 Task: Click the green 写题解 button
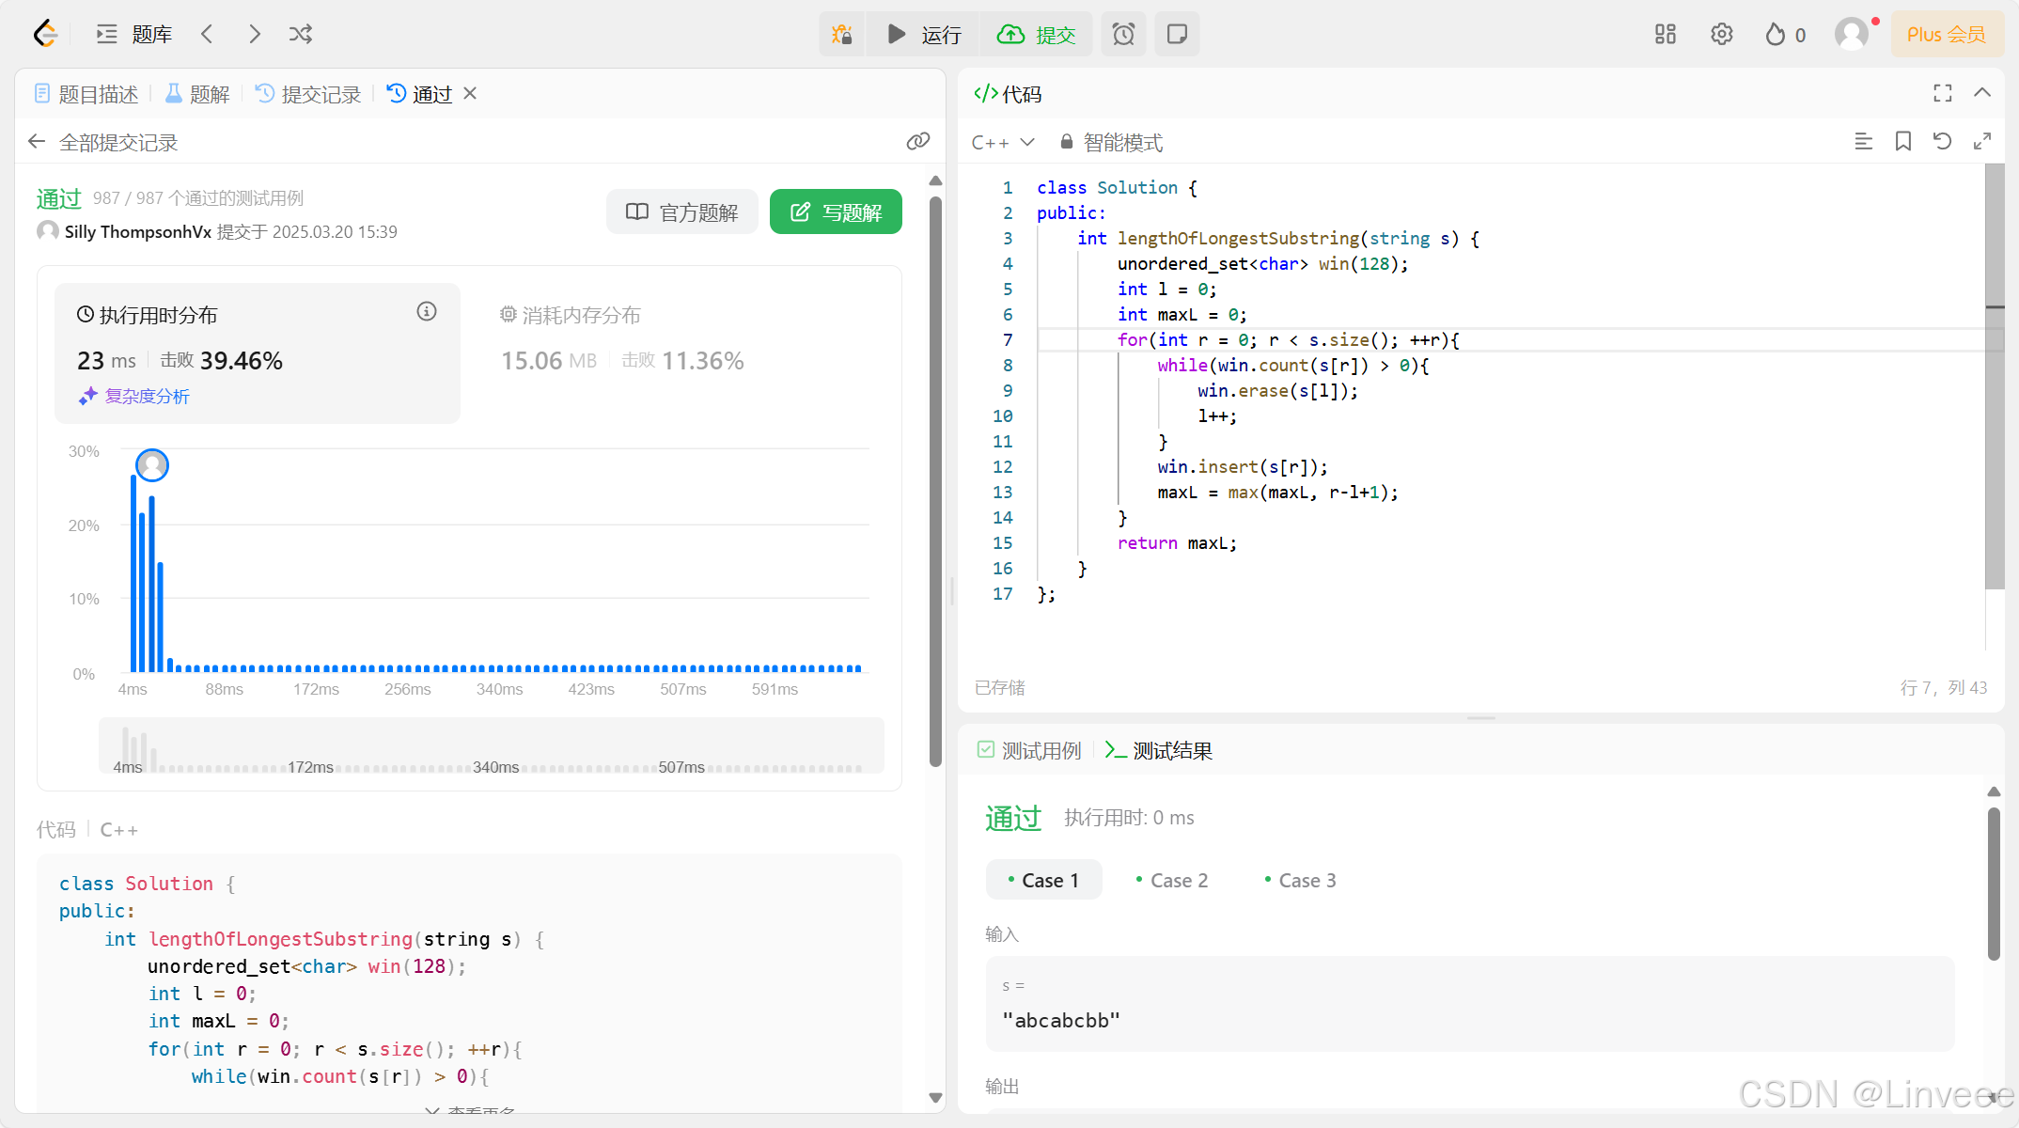coord(836,212)
